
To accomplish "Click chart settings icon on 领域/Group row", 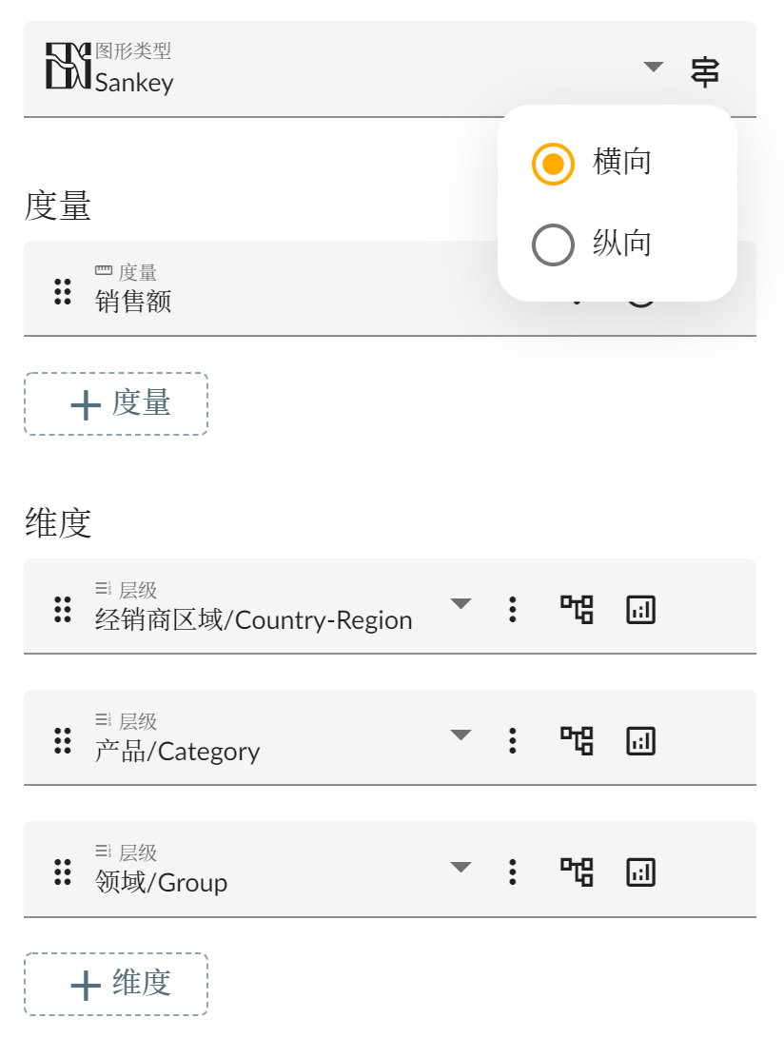I will point(641,872).
